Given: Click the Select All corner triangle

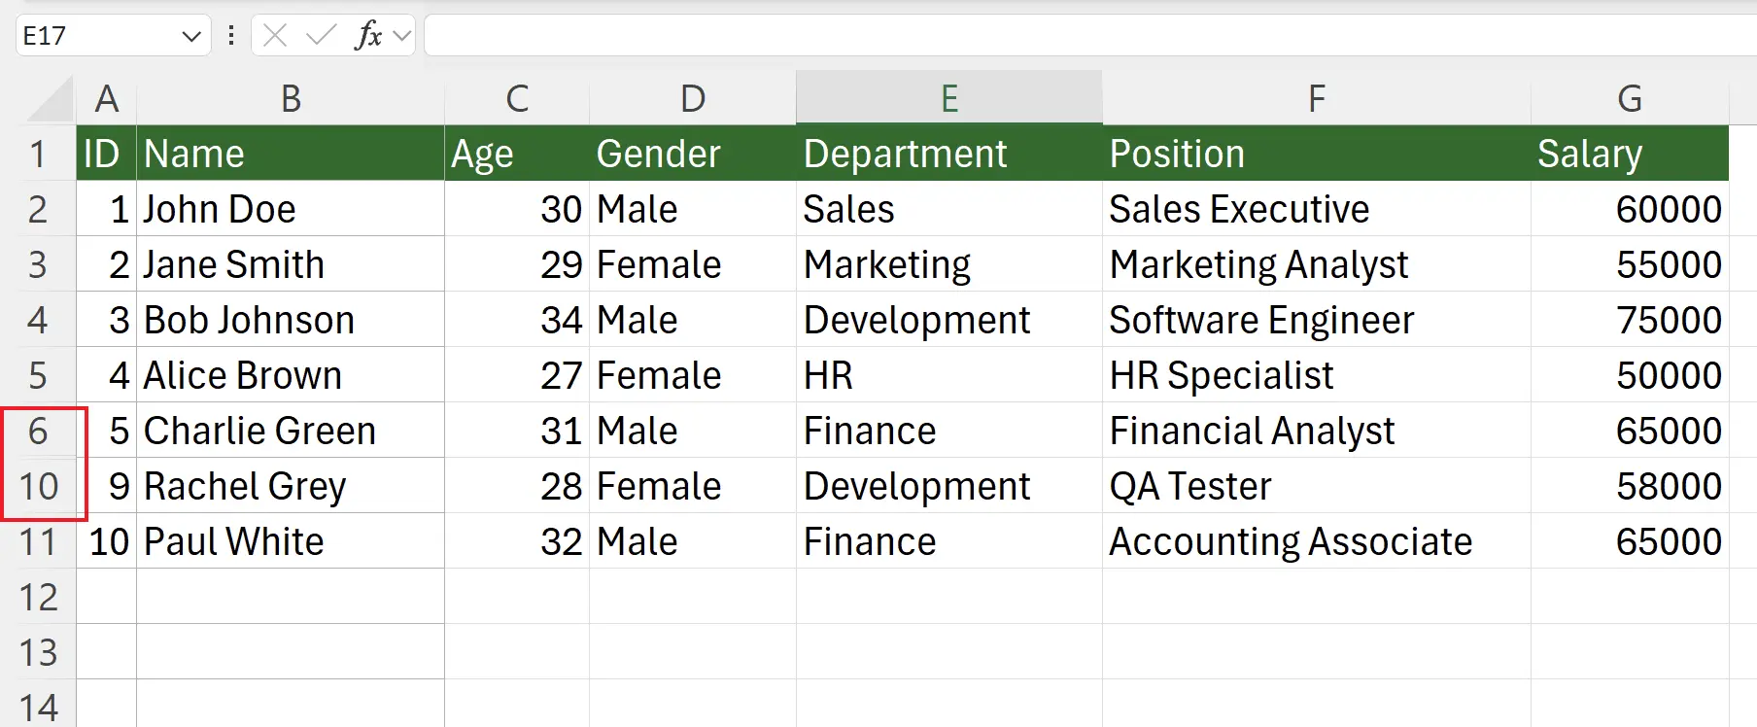Looking at the screenshot, I should [51, 100].
